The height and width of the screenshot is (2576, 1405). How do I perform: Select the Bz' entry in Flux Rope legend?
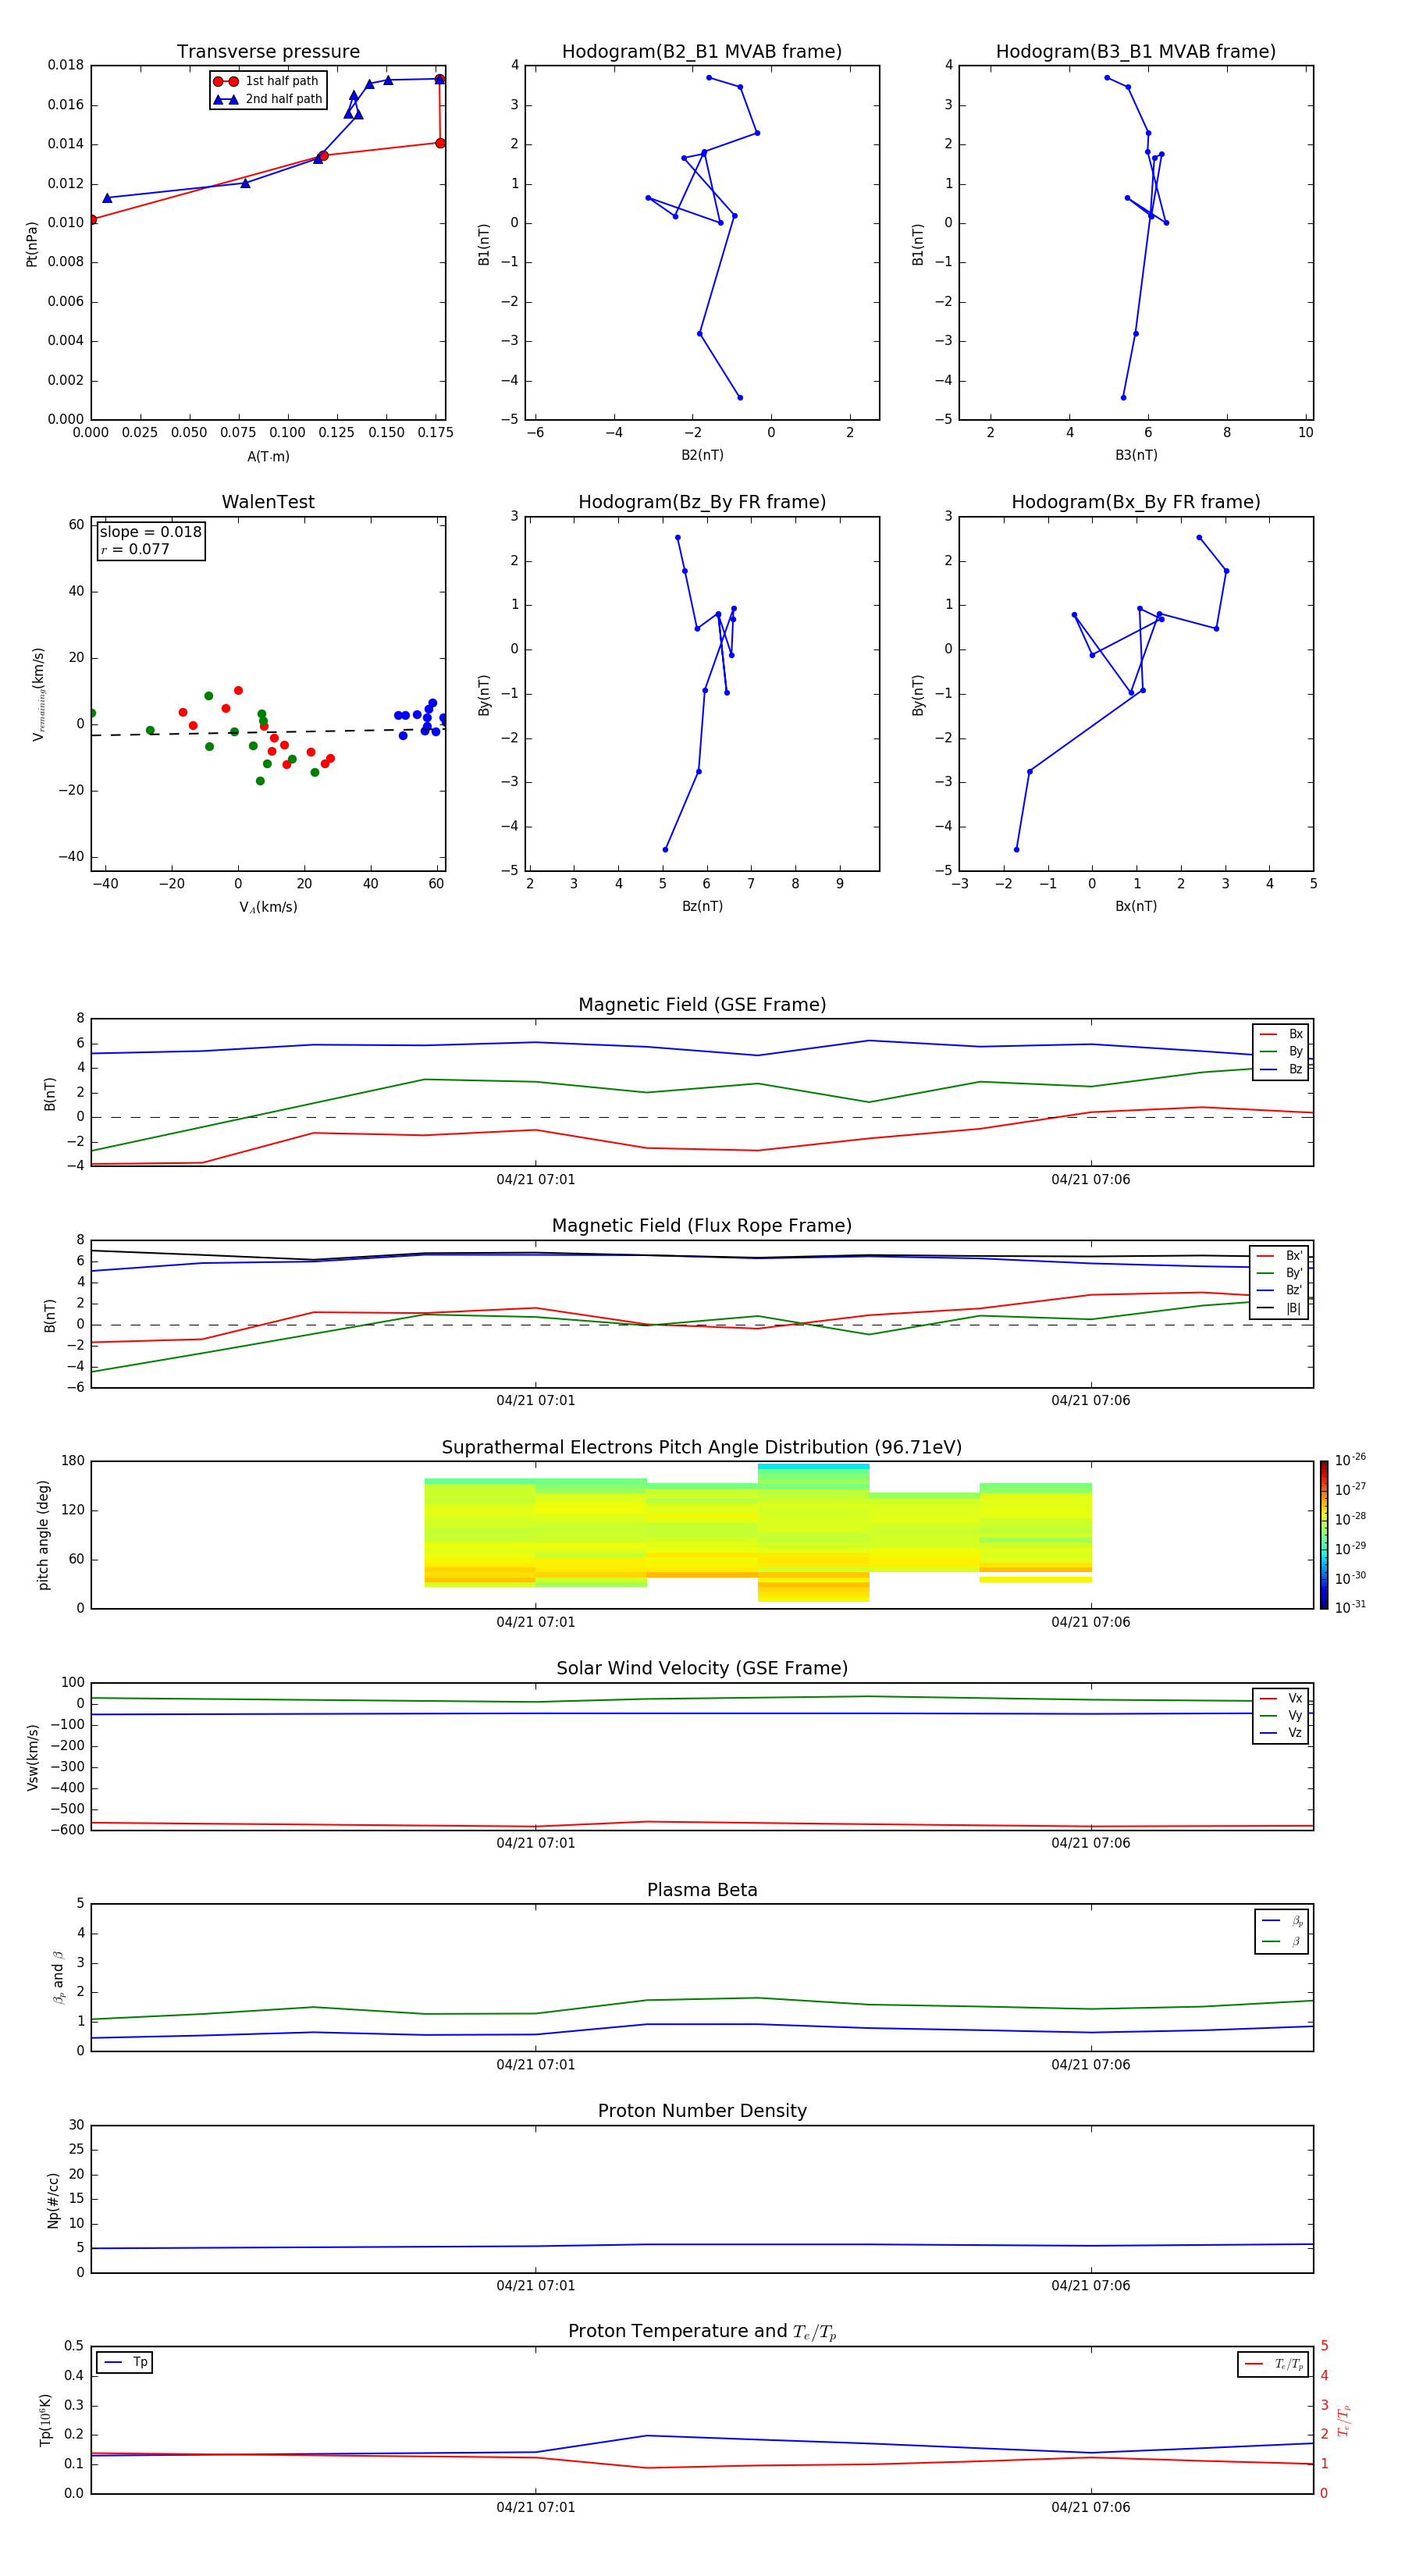[1280, 1290]
